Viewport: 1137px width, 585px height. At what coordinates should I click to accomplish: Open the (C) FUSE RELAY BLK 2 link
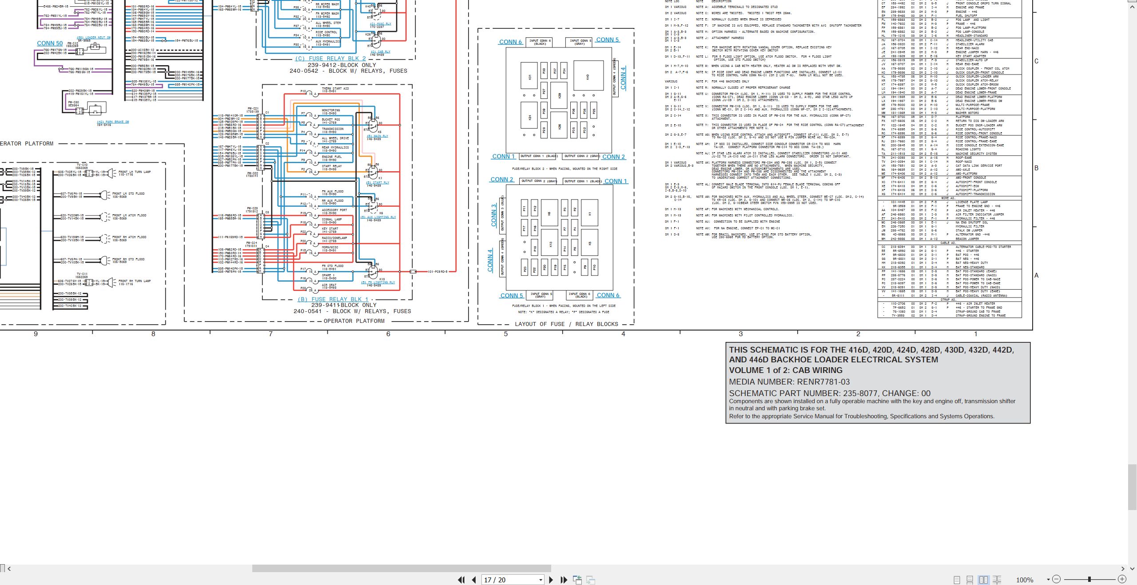330,59
